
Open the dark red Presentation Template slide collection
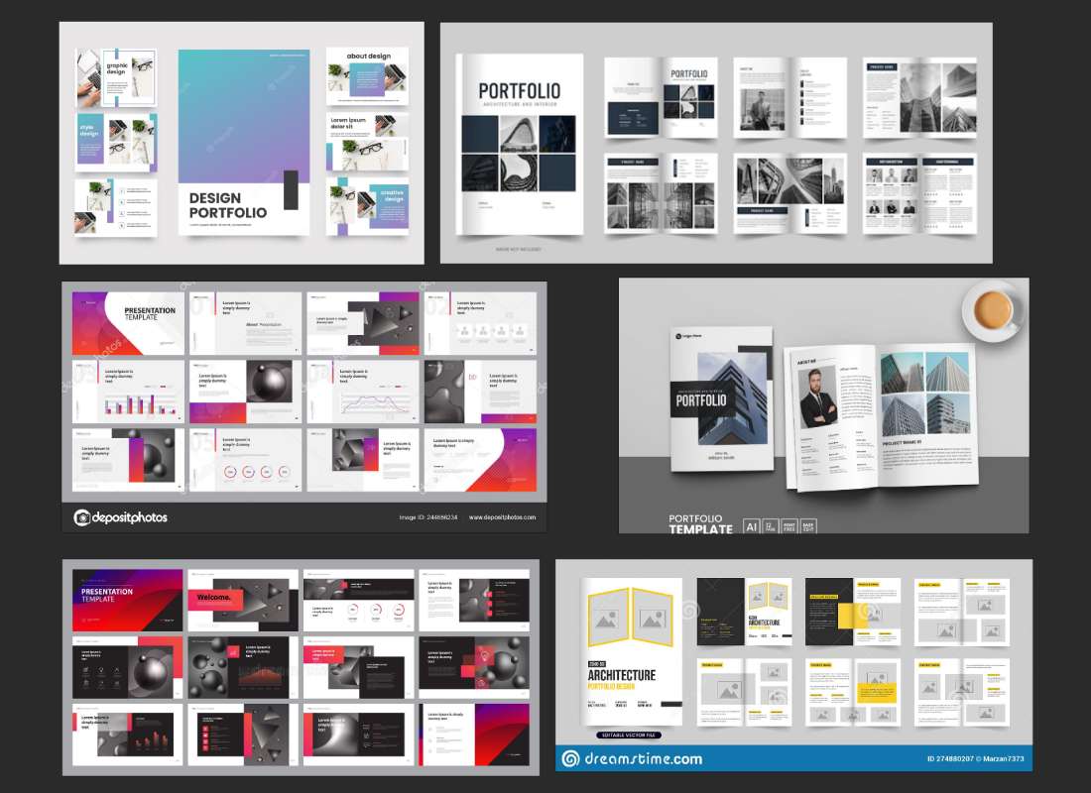301,668
